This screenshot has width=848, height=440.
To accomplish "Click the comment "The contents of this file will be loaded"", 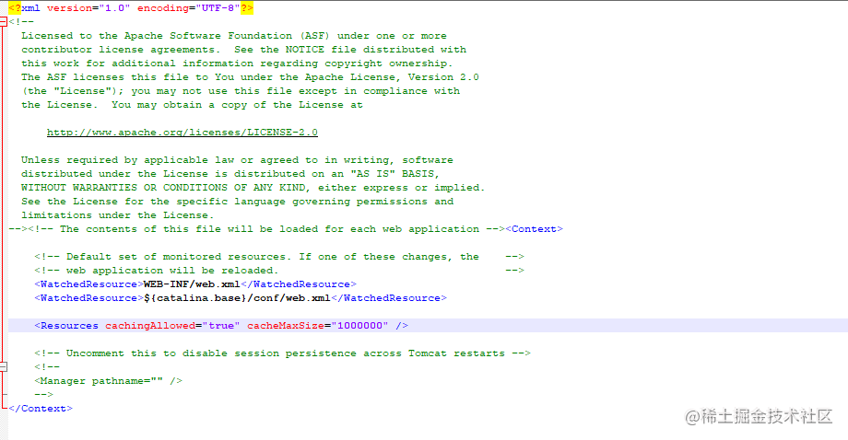I will pyautogui.click(x=266, y=229).
